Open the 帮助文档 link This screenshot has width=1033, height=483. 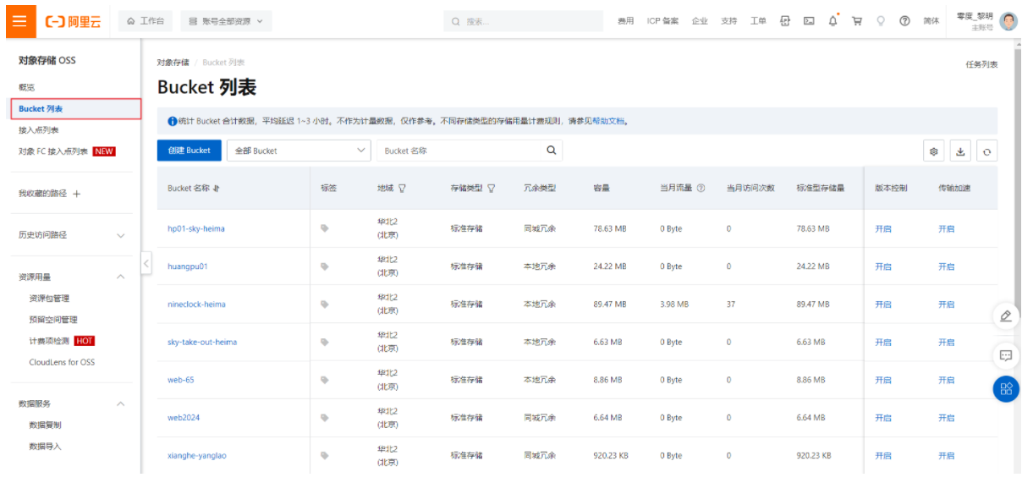tap(607, 121)
